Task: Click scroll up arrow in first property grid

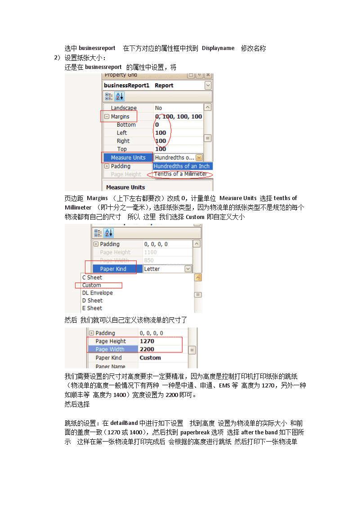Action: pyautogui.click(x=208, y=107)
